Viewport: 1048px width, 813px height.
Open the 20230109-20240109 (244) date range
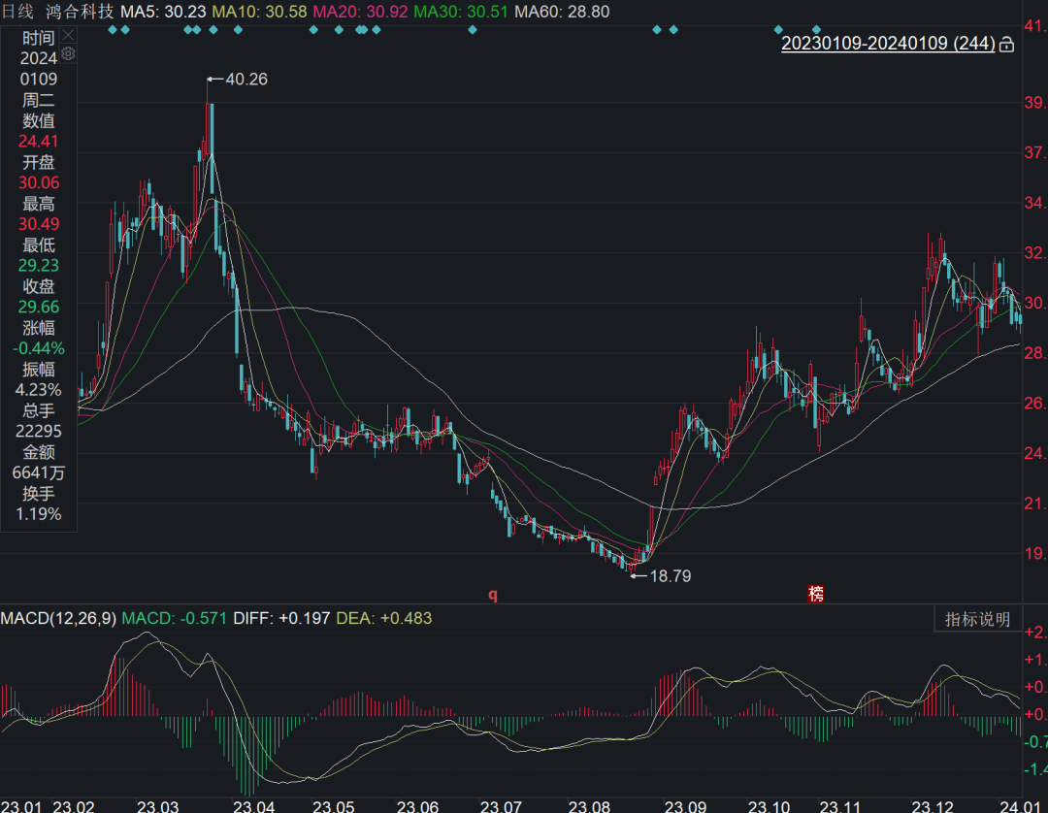[x=888, y=44]
